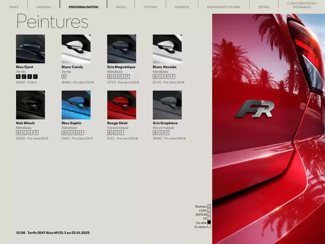This screenshot has height=244, width=325.
Task: Select the Gris Graphène paint sample
Action: click(x=167, y=104)
